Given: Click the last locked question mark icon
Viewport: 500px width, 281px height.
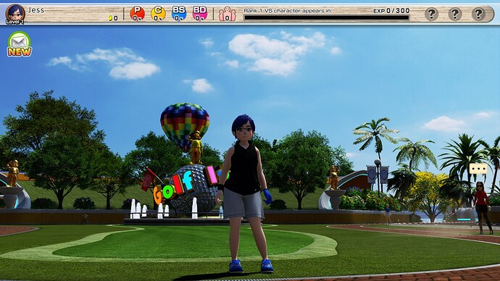Looking at the screenshot, I should pyautogui.click(x=478, y=14).
